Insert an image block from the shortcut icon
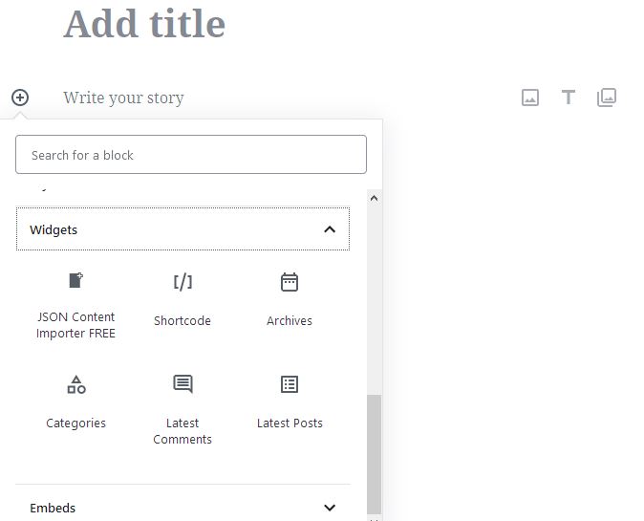644x521 pixels. 530,98
